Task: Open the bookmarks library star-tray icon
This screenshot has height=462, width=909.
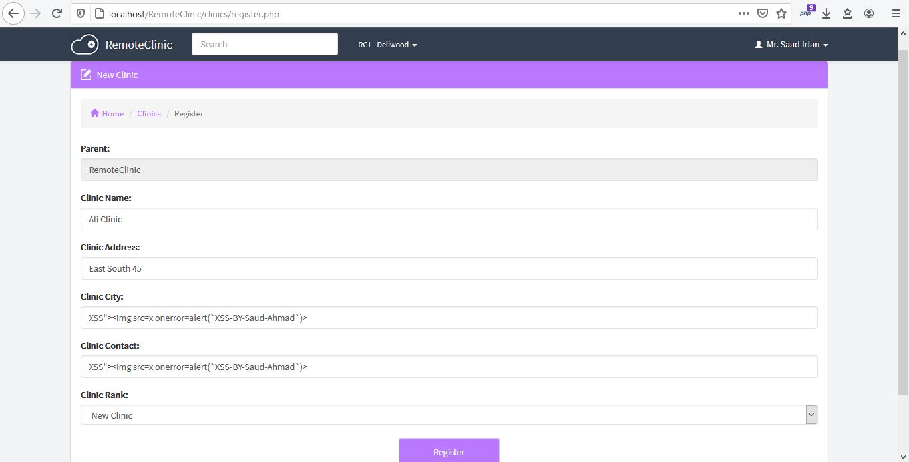Action: pos(848,13)
